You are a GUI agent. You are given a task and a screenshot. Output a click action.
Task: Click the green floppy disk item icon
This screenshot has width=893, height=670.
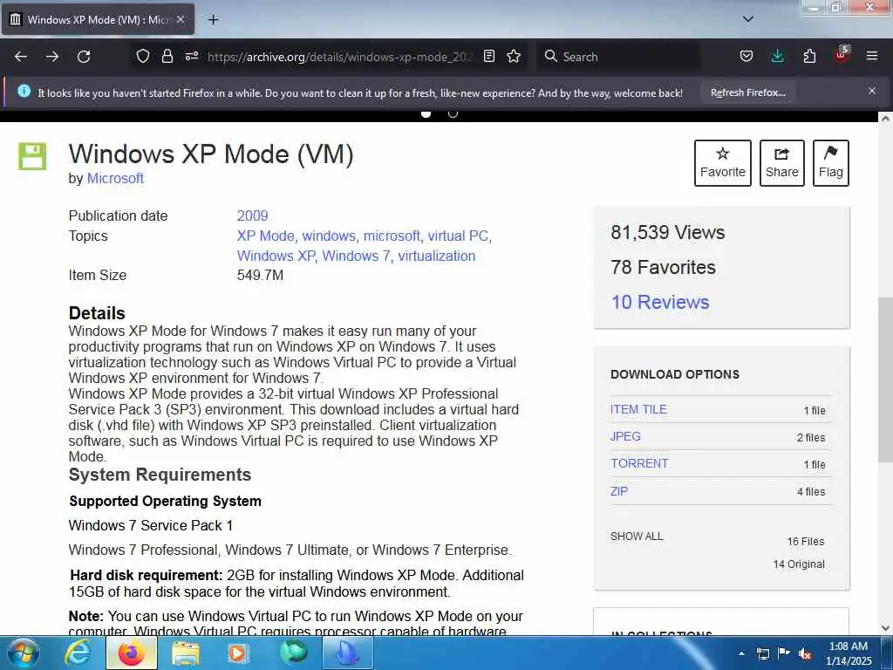tap(32, 156)
